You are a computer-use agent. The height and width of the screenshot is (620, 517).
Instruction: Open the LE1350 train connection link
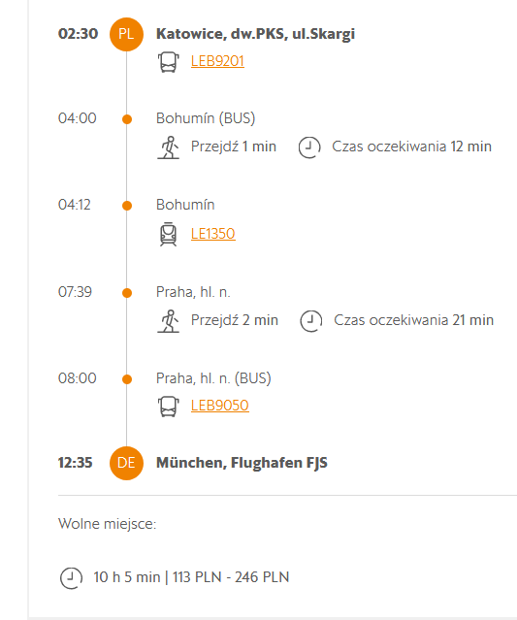point(213,234)
